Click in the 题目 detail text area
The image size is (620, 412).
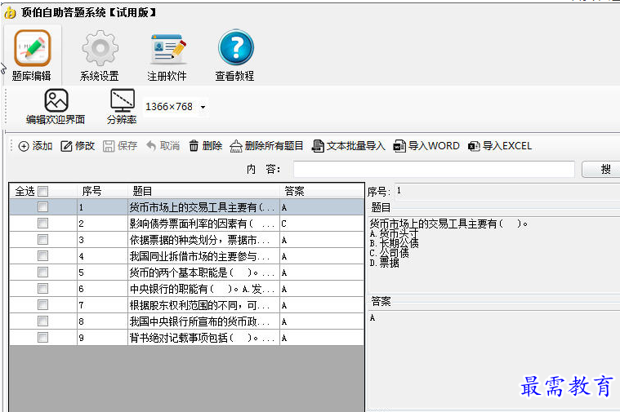494,254
